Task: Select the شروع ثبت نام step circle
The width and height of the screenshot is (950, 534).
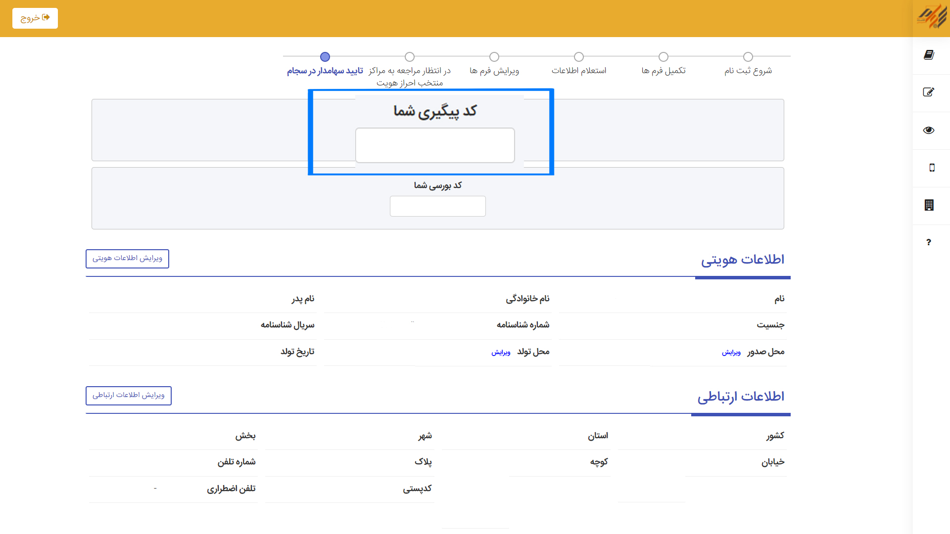Action: (748, 57)
